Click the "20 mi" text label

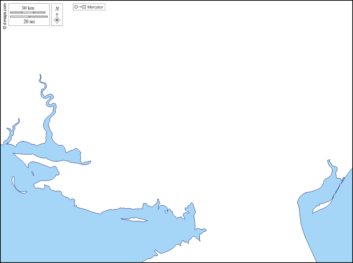click(29, 22)
